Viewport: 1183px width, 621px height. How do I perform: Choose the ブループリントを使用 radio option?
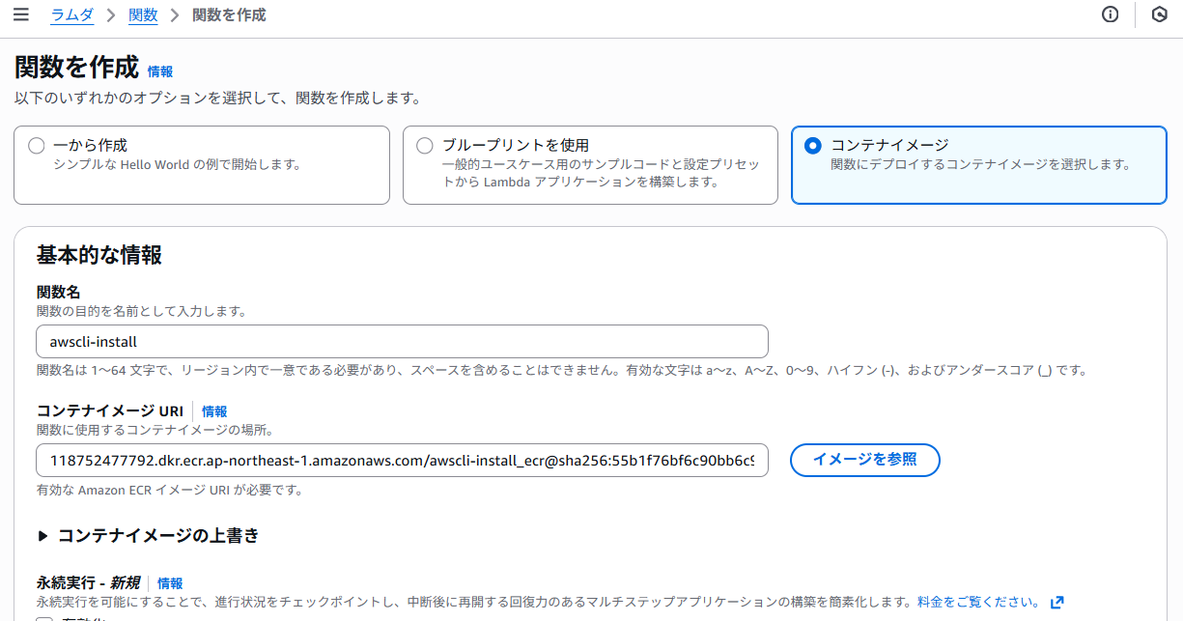coord(425,146)
